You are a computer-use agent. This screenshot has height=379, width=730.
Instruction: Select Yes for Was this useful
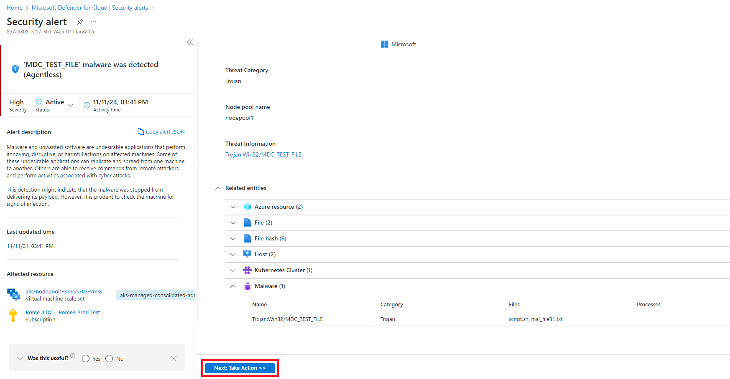[x=86, y=359]
